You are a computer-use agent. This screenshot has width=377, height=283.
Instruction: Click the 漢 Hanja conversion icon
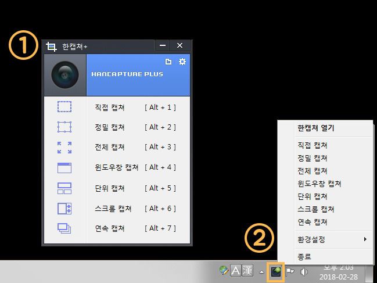(247, 270)
